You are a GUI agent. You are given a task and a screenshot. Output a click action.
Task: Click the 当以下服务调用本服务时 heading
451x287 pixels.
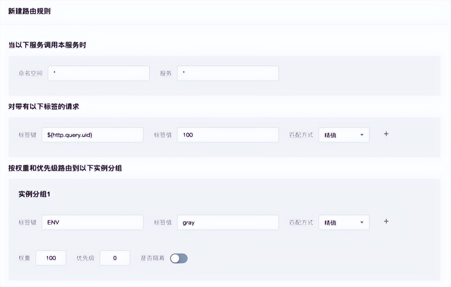coord(47,45)
